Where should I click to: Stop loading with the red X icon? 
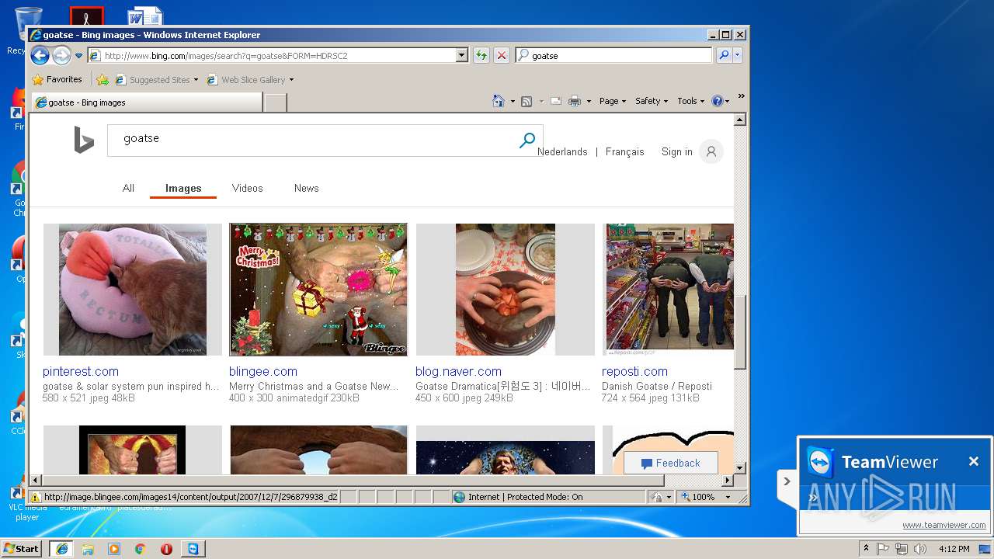pos(502,56)
